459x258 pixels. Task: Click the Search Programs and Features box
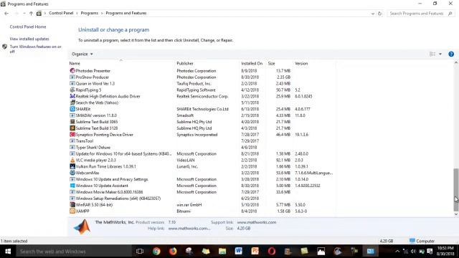[x=421, y=14]
